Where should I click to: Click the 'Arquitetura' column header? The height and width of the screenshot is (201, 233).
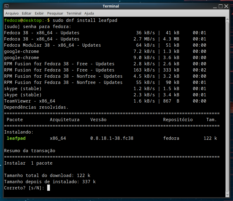coord(65,120)
